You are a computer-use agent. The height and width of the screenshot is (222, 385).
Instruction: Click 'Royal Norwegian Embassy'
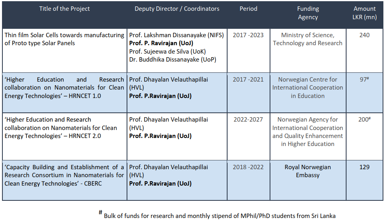(x=308, y=171)
